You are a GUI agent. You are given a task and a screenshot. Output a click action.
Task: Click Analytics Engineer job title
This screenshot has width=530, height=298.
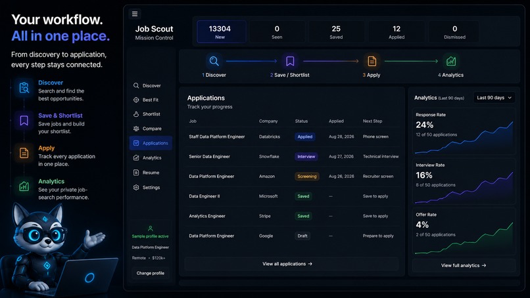coord(207,216)
